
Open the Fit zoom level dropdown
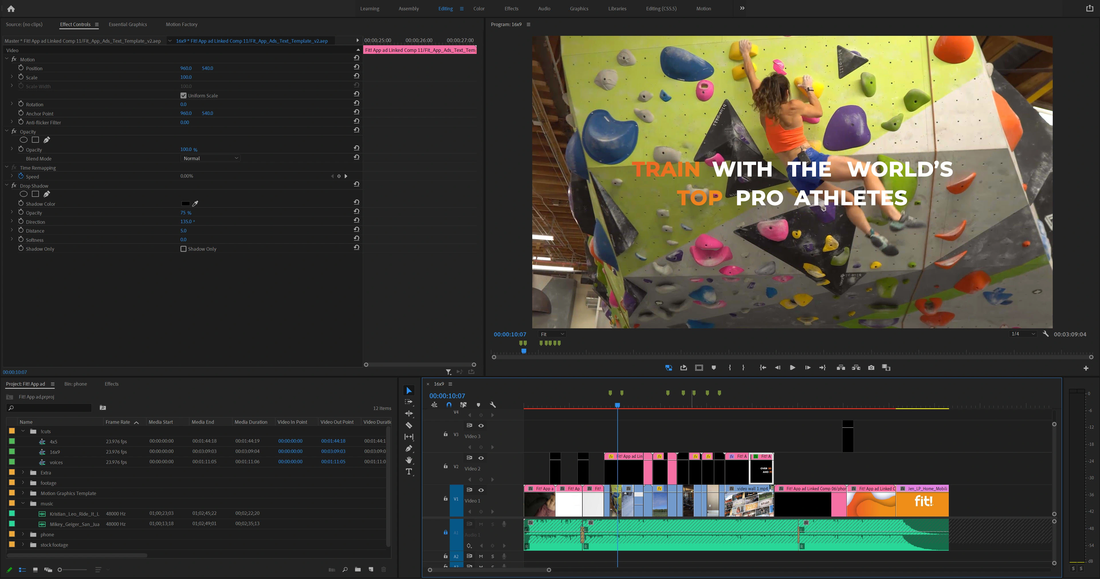(552, 334)
